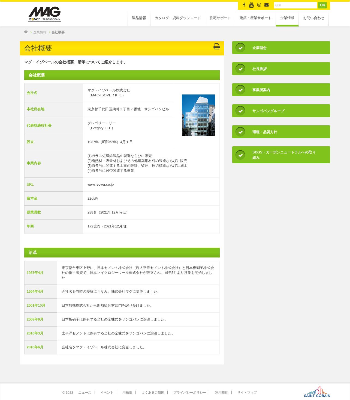
Task: Click the home icon in the breadcrumb
Action: pyautogui.click(x=26, y=32)
